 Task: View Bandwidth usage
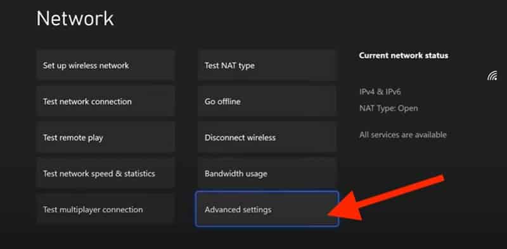pos(267,174)
